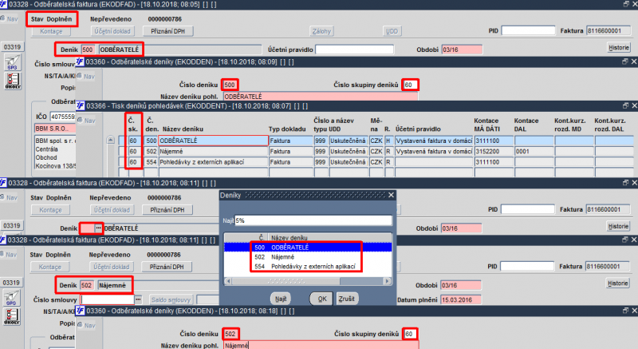The width and height of the screenshot is (638, 349).
Task: Click the Kontace button in the 08:05 invoice window
Action: (x=51, y=31)
